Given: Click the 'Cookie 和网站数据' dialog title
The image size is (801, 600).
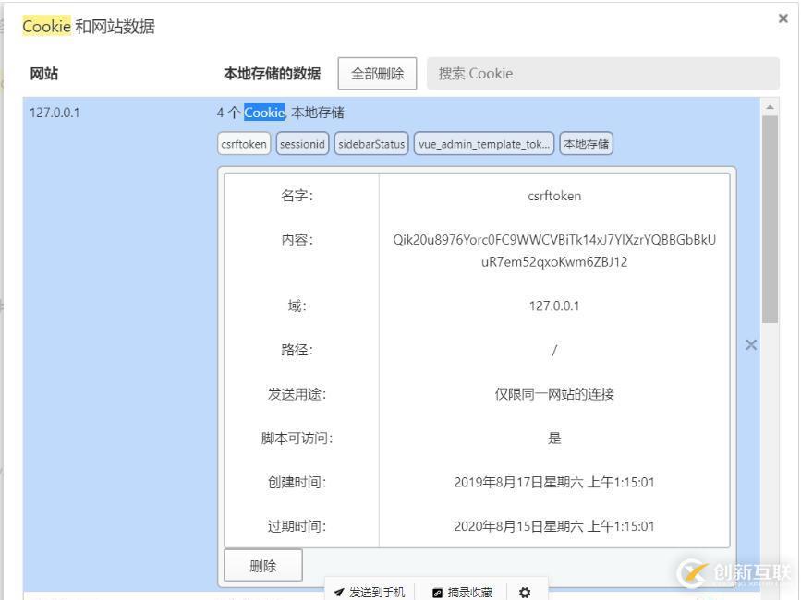Looking at the screenshot, I should pyautogui.click(x=89, y=26).
